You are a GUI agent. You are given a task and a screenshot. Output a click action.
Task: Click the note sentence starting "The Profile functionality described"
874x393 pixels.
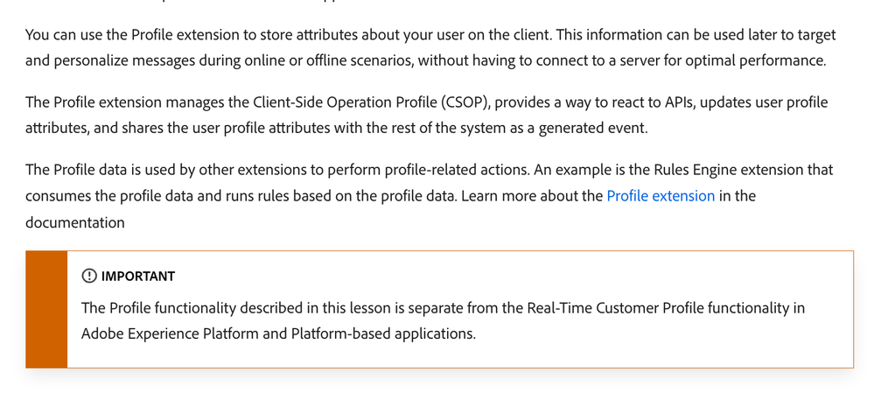tap(442, 320)
